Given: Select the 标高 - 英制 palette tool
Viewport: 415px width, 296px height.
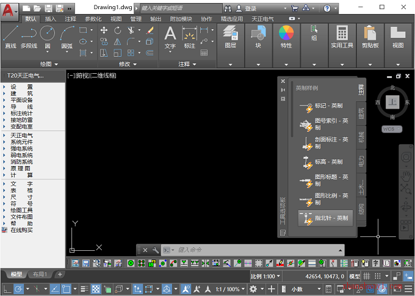Looking at the screenshot, I should point(326,162).
